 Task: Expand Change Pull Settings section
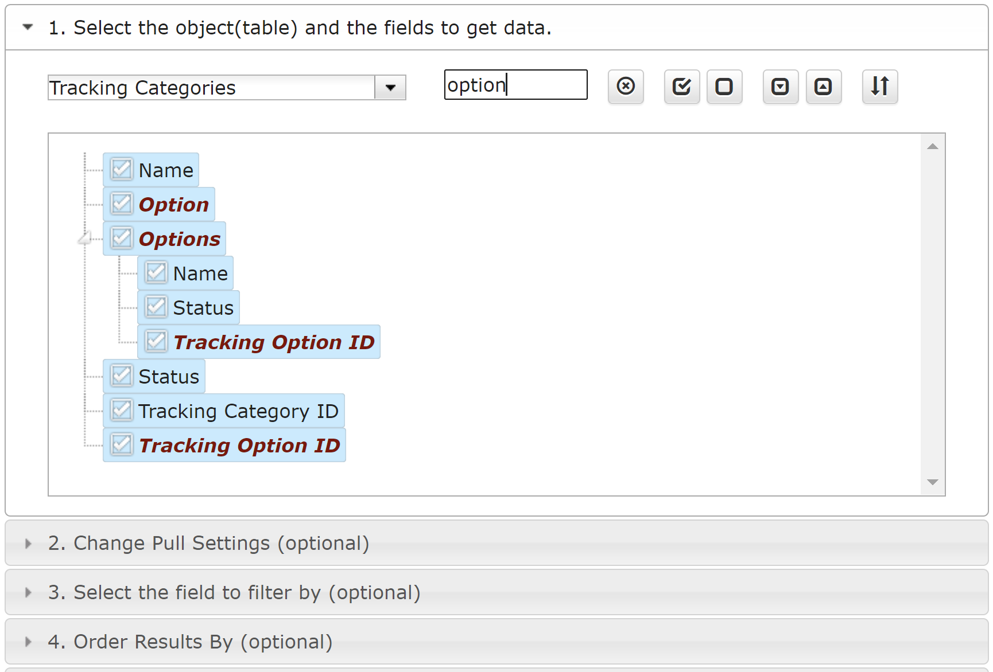28,543
